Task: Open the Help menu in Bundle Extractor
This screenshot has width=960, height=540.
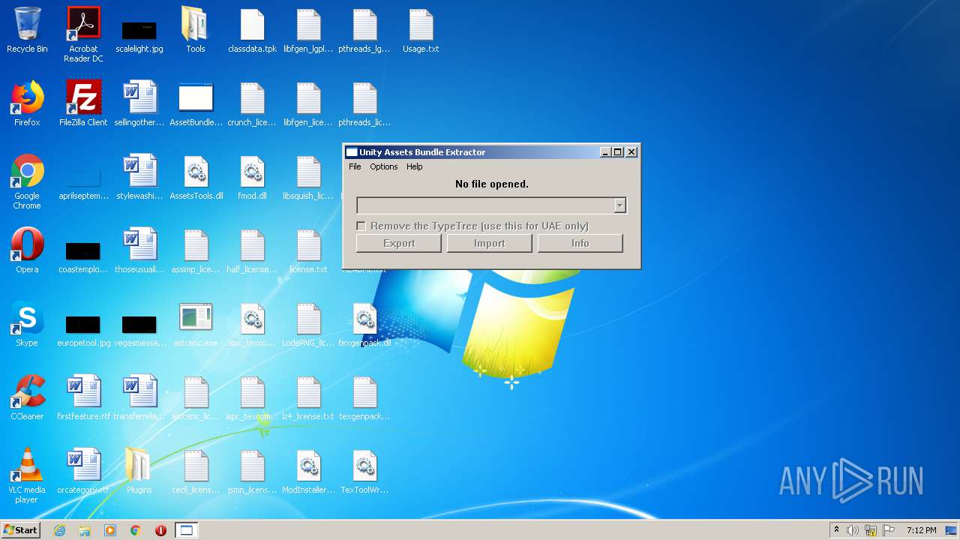Action: pos(415,166)
